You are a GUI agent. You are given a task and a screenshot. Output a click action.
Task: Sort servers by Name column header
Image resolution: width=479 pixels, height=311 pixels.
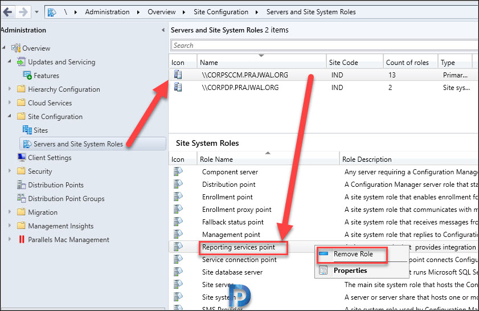click(x=262, y=62)
